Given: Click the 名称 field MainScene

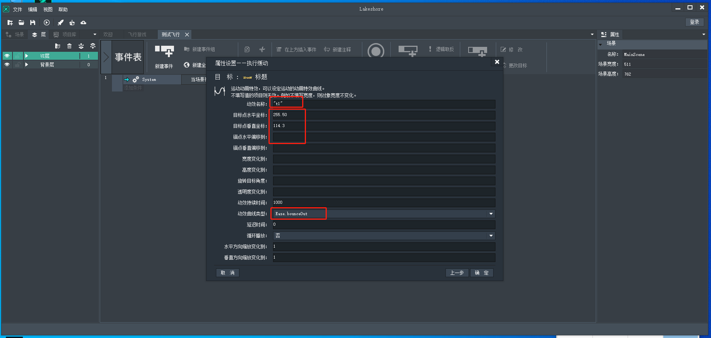Looking at the screenshot, I should pos(664,54).
